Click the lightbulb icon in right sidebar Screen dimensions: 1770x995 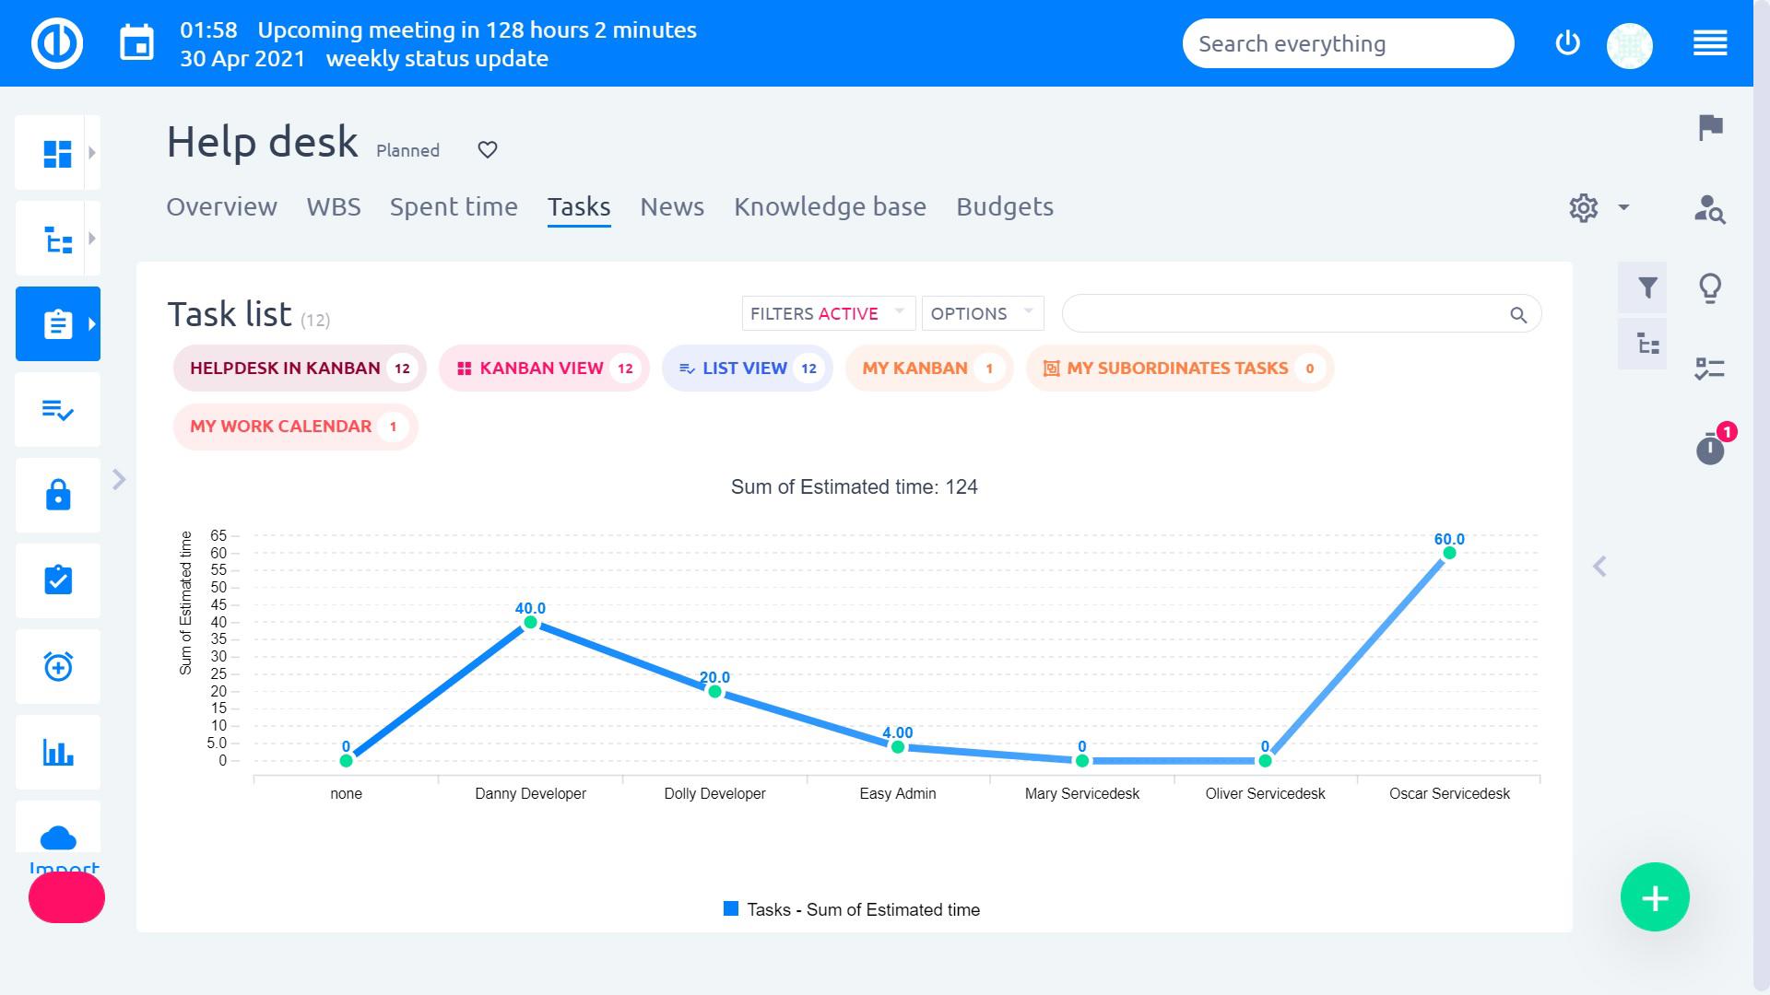1710,288
